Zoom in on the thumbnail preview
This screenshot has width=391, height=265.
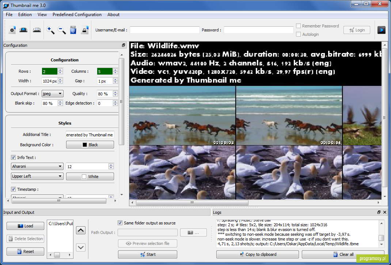pyautogui.click(x=50, y=30)
